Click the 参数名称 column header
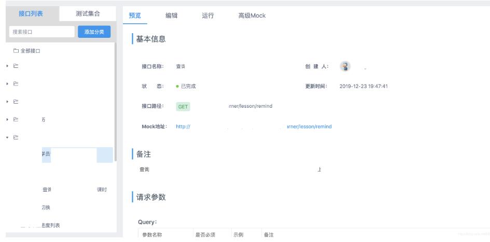Screen dimensions: 490x242 (152, 235)
